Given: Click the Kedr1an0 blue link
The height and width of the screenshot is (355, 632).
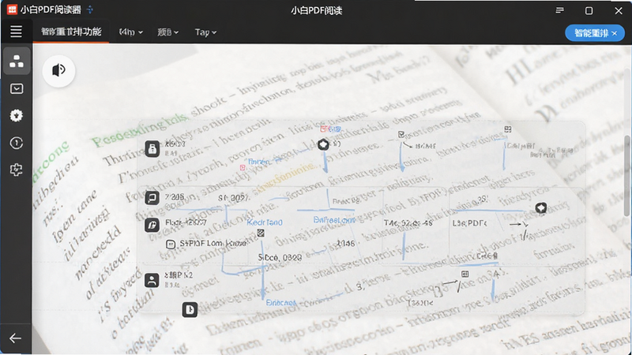Looking at the screenshot, I should 265,222.
